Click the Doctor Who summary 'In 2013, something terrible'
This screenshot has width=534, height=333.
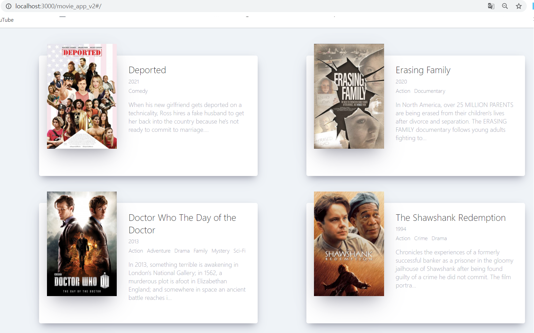coord(187,281)
